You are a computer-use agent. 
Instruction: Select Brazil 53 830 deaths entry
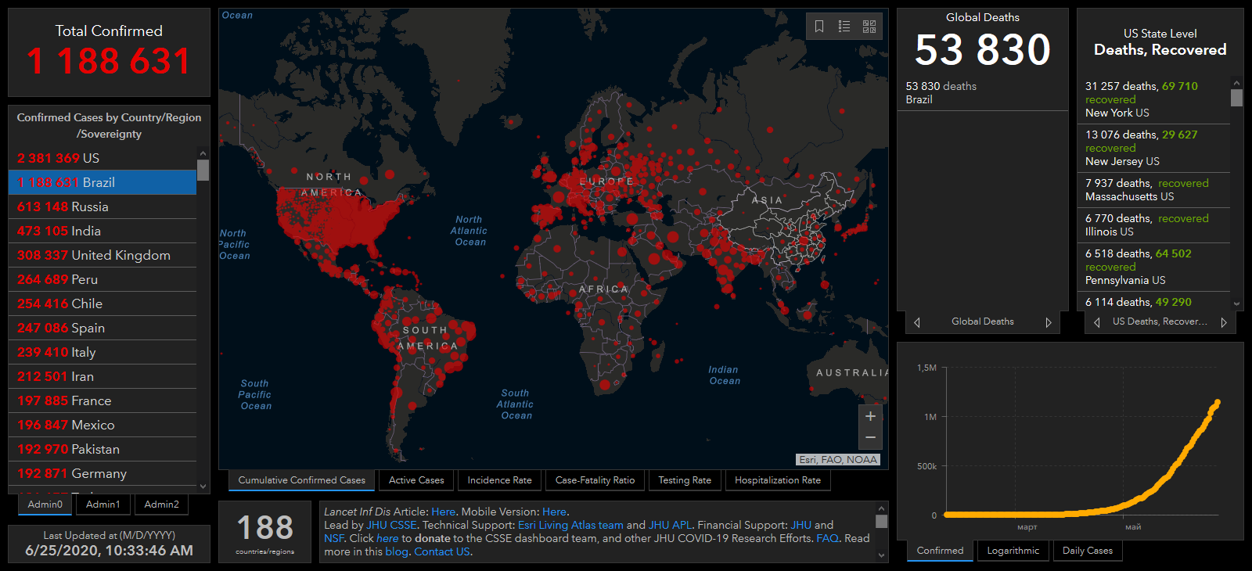click(x=982, y=93)
